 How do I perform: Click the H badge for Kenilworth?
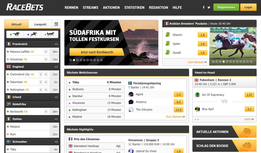[46, 112]
